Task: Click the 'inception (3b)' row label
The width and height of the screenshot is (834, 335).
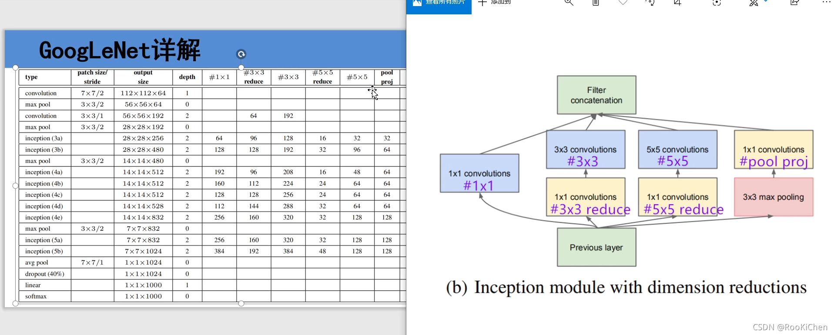Action: pos(44,149)
